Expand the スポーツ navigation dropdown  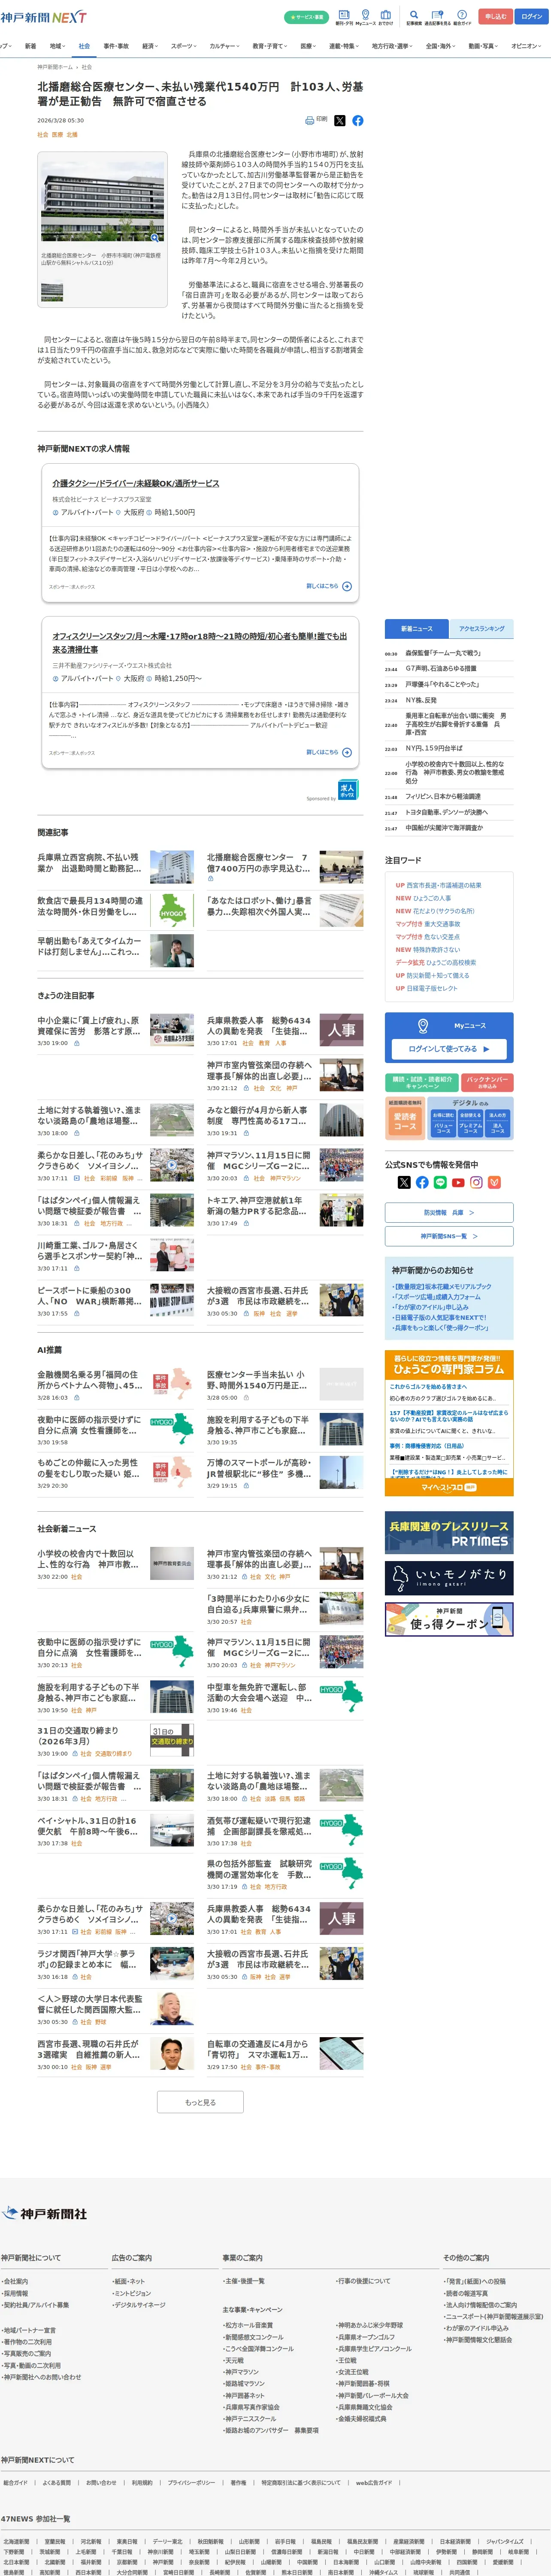click(184, 46)
